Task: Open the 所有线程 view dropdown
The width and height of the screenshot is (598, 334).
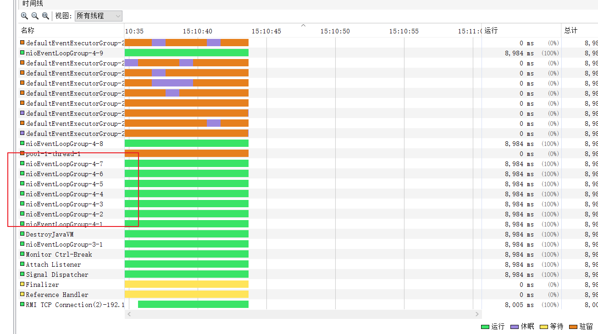Action: (99, 16)
